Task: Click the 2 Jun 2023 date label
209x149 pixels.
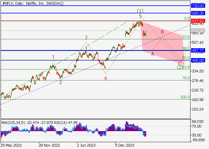Action: pos(86,145)
